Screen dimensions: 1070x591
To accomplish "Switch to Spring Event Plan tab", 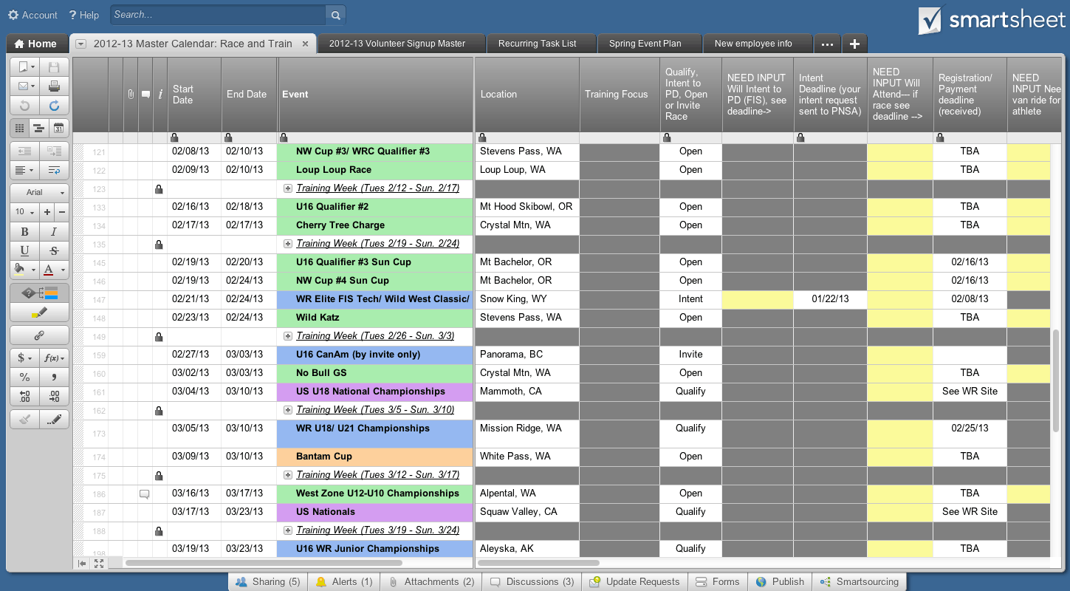I will (x=645, y=44).
